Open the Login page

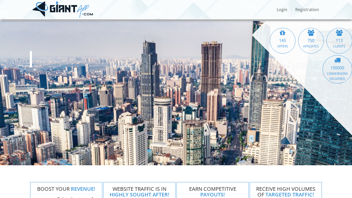(x=282, y=10)
